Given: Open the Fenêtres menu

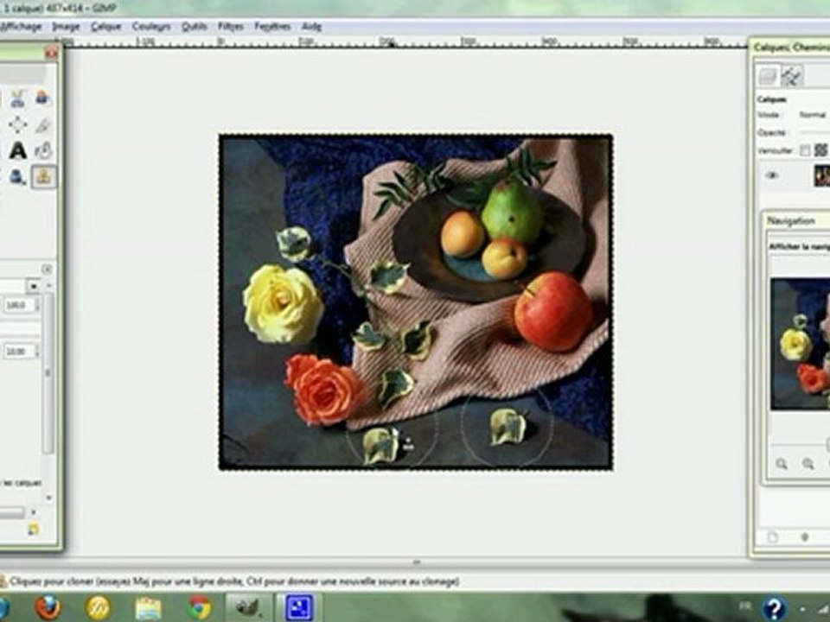Looking at the screenshot, I should coord(272,26).
